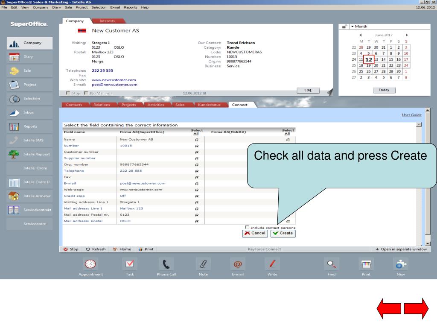Open Selection in the navigator
Screen dimensions: 437x328
pyautogui.click(x=29, y=99)
